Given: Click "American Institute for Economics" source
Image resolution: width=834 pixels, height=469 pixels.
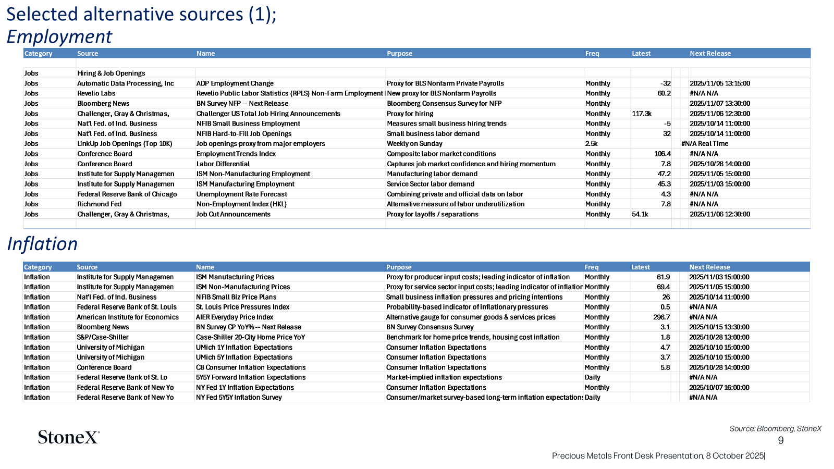Looking at the screenshot, I should [x=128, y=317].
